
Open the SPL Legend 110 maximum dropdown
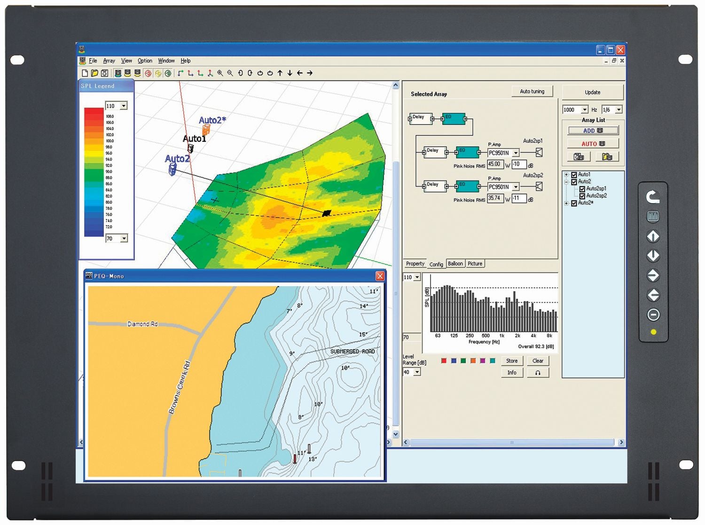coord(124,106)
